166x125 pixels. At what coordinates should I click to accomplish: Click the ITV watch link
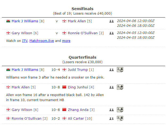[x=25, y=41]
